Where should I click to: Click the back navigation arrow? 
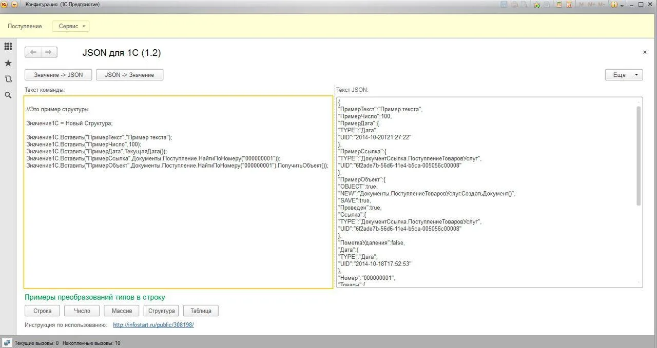[x=33, y=52]
